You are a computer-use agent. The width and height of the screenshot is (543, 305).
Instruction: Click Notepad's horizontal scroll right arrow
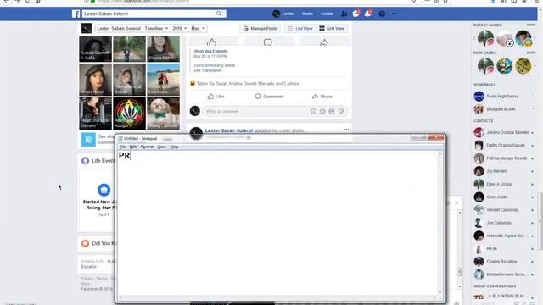(x=434, y=297)
